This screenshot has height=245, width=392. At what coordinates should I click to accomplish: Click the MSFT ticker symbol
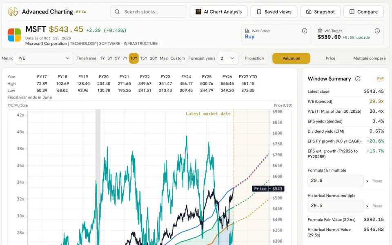click(36, 29)
